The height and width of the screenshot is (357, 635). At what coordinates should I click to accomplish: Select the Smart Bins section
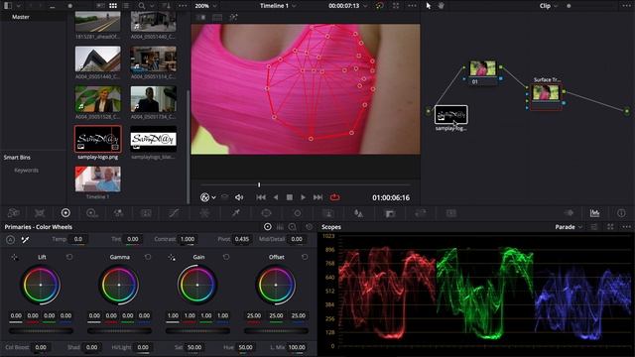coord(17,157)
